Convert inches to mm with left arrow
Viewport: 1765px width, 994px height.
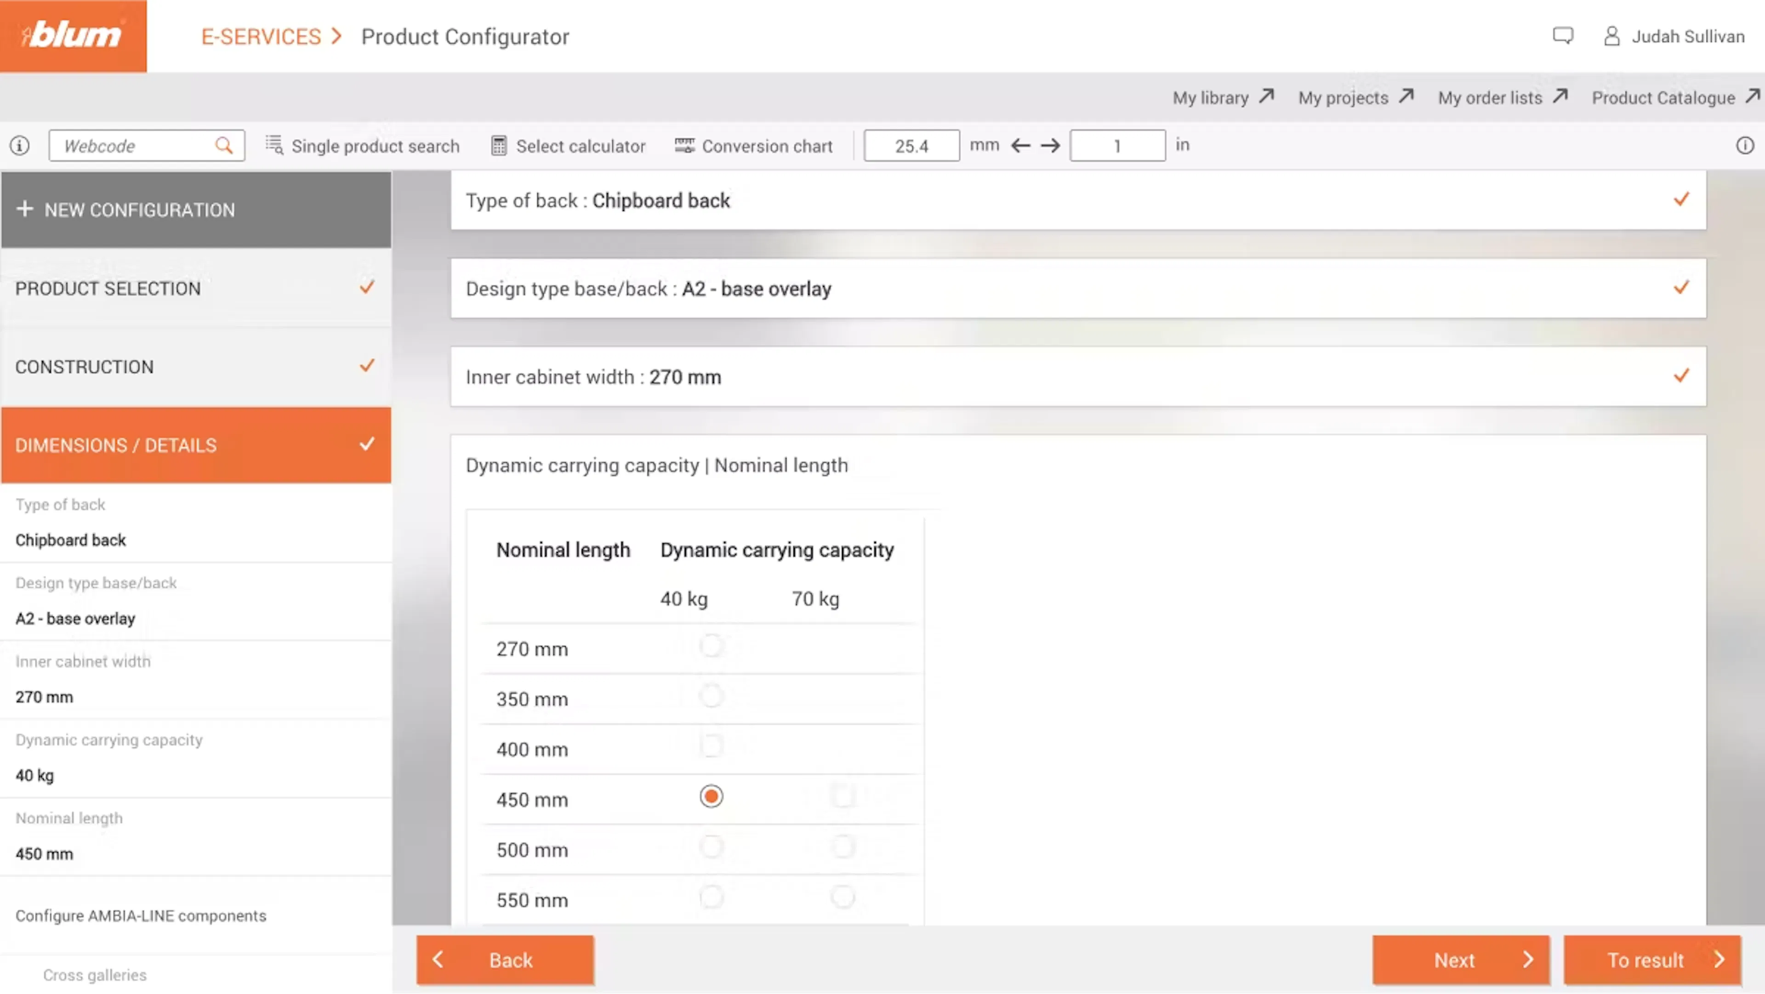click(x=1020, y=145)
